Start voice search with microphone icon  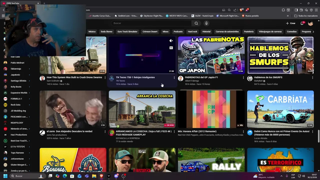[206, 23]
